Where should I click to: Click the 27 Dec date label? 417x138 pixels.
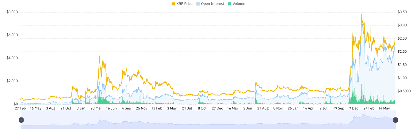click(217, 108)
